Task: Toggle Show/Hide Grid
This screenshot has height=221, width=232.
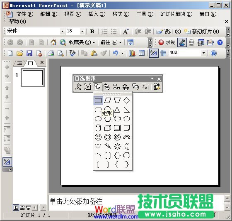Action: pyautogui.click(x=163, y=53)
